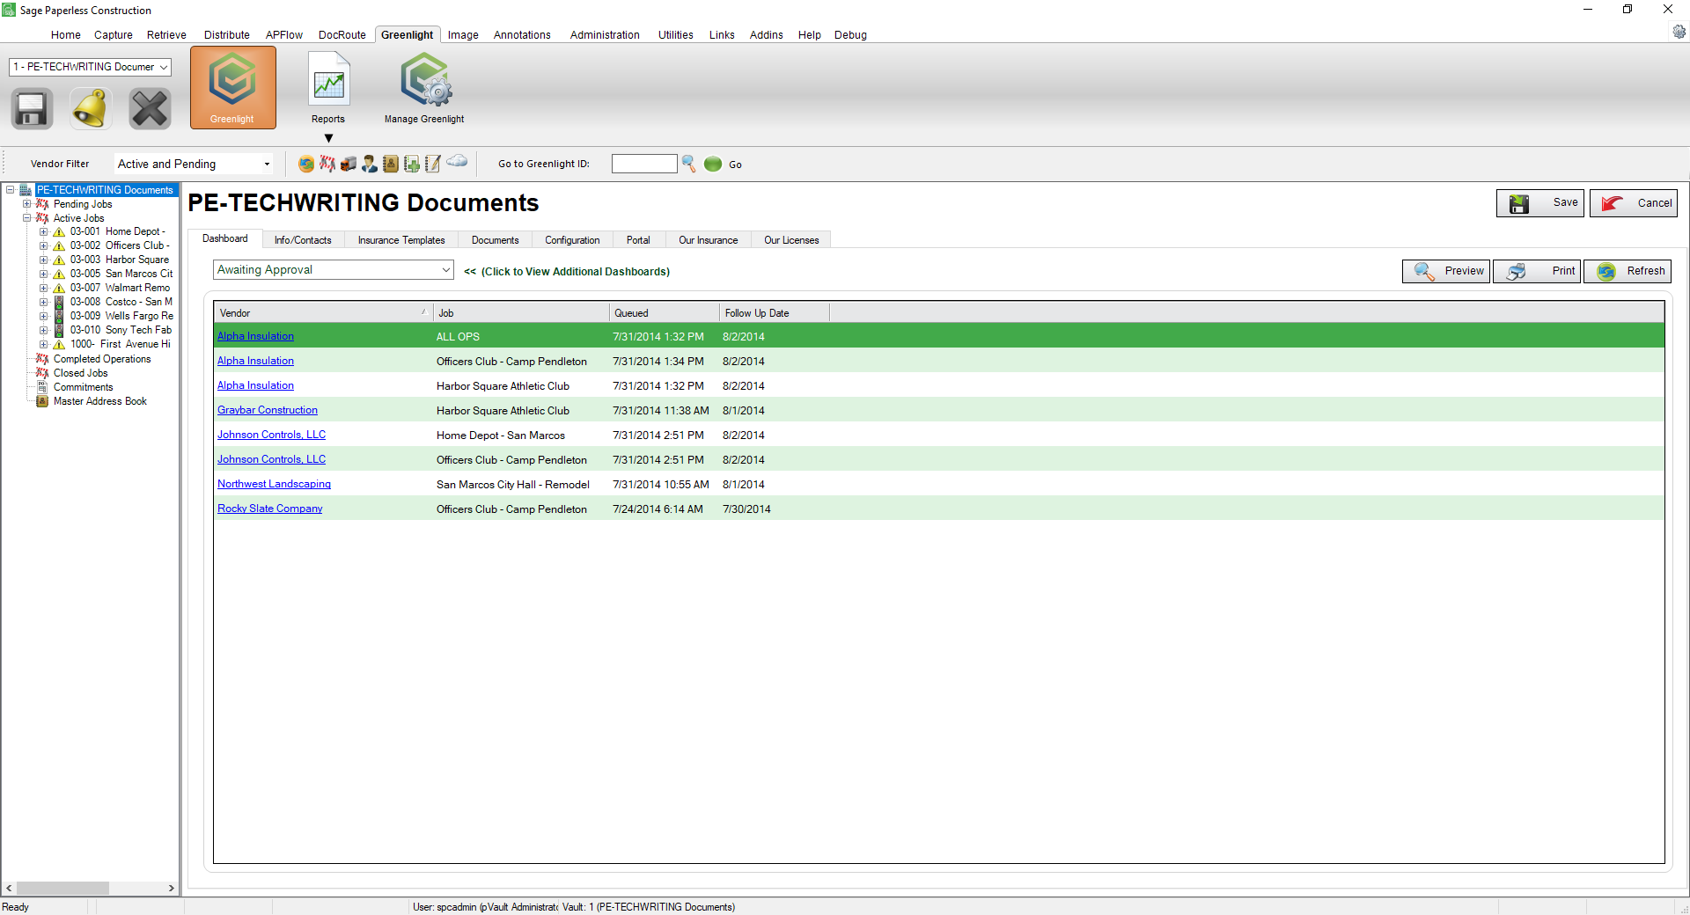Image resolution: width=1690 pixels, height=915 pixels.
Task: Click building icon of PE-TECHWRITING Documents root
Action: click(x=26, y=190)
